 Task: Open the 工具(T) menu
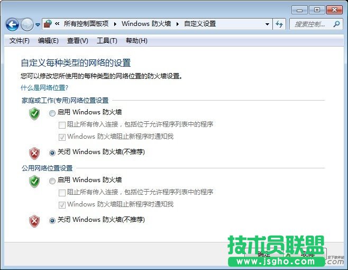click(106, 41)
